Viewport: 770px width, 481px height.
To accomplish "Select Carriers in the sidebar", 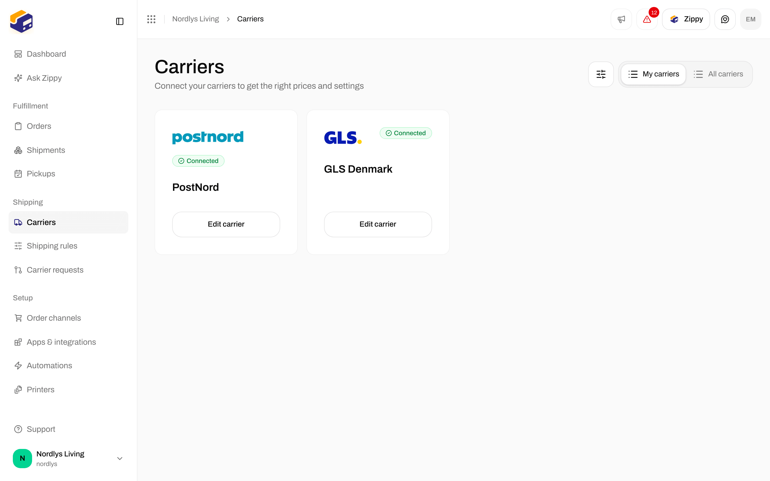I will [68, 222].
